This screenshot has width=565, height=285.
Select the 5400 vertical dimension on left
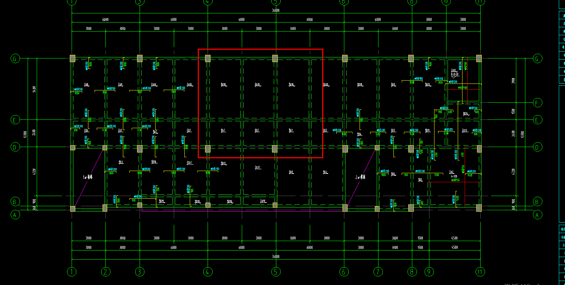pos(34,89)
